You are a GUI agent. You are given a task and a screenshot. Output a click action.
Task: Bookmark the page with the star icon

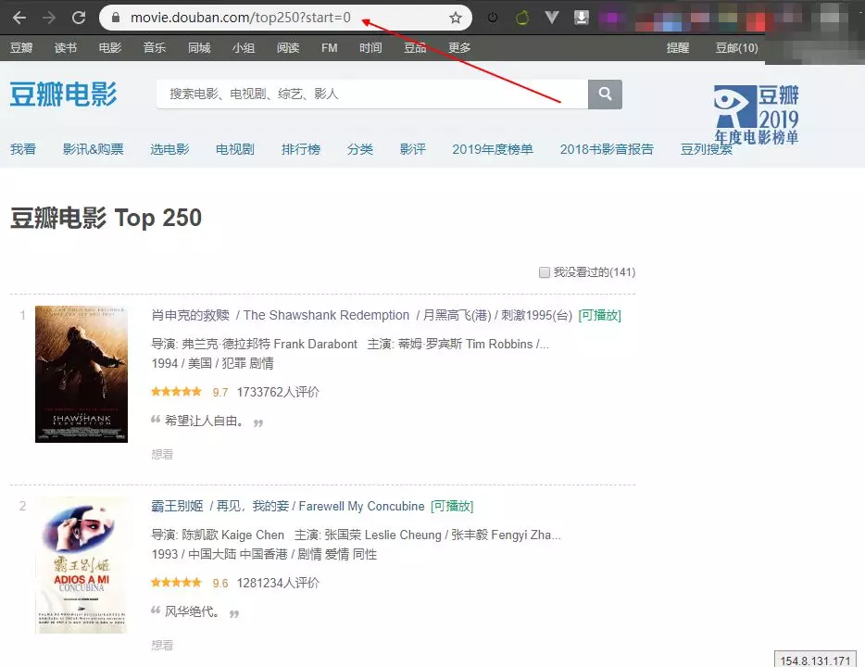[x=455, y=18]
